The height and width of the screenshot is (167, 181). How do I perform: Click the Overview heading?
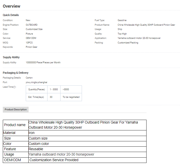point(11,6)
